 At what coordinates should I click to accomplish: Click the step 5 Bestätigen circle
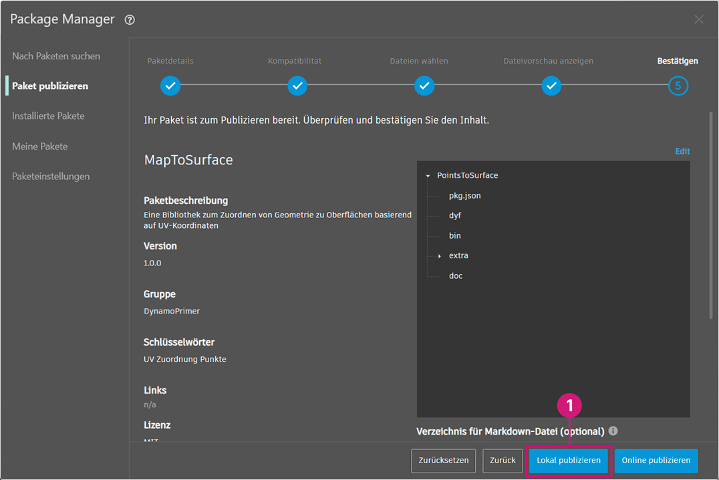click(678, 86)
